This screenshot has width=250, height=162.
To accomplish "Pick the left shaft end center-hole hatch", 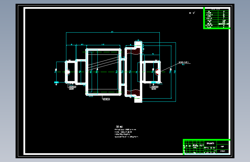I will [x=68, y=72].
